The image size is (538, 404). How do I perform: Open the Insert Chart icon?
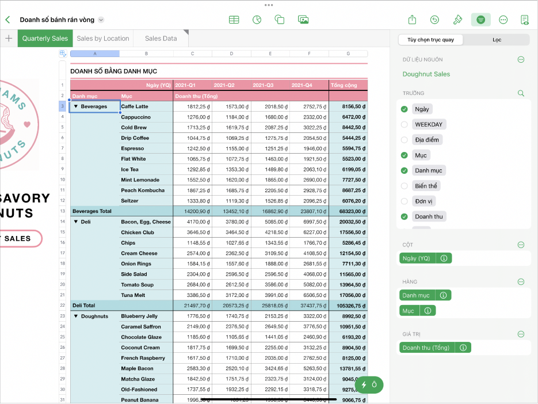pos(257,20)
